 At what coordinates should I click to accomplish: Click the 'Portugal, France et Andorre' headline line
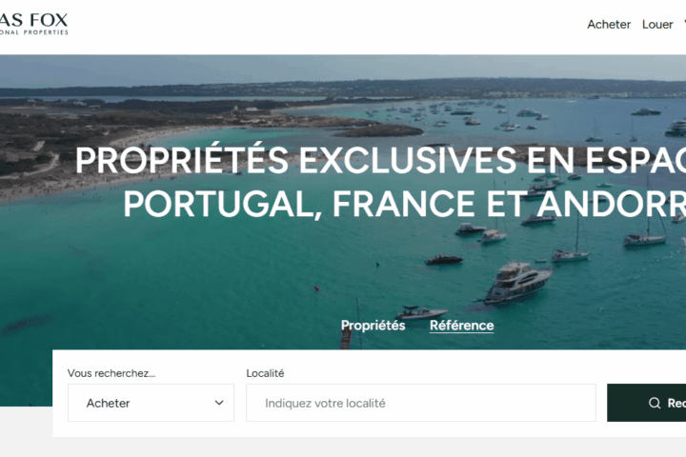click(404, 204)
